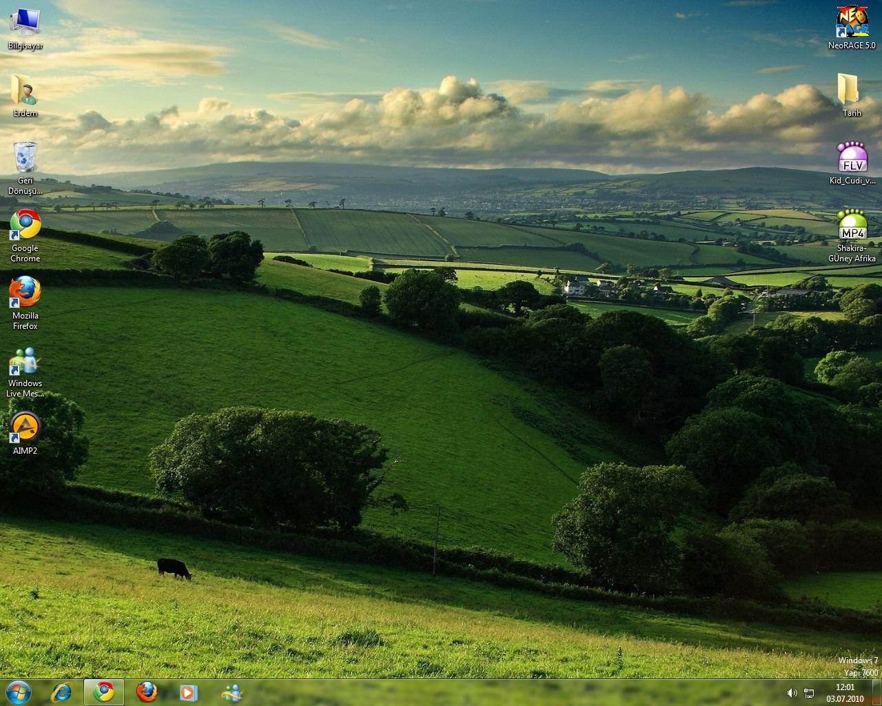The width and height of the screenshot is (882, 706).
Task: Select the Kid_Cudi FLV video file
Action: coord(852,158)
